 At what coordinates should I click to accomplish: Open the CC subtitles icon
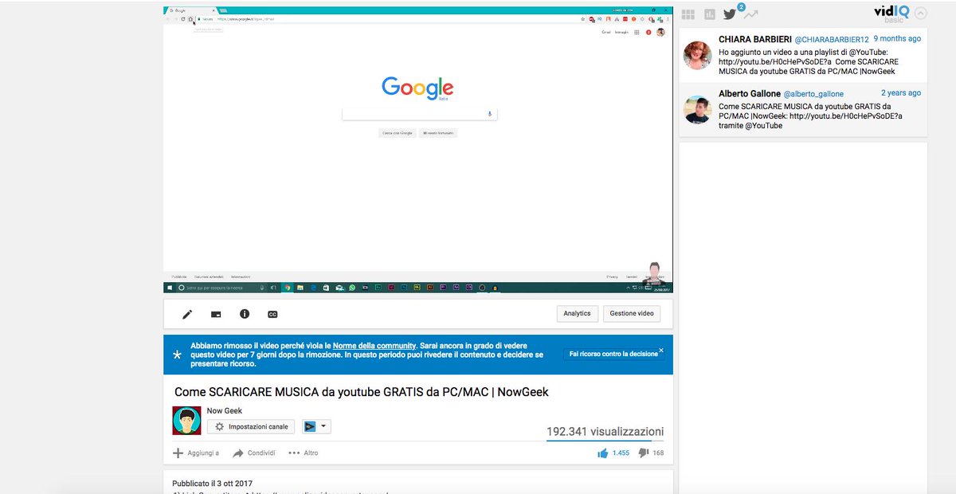272,314
